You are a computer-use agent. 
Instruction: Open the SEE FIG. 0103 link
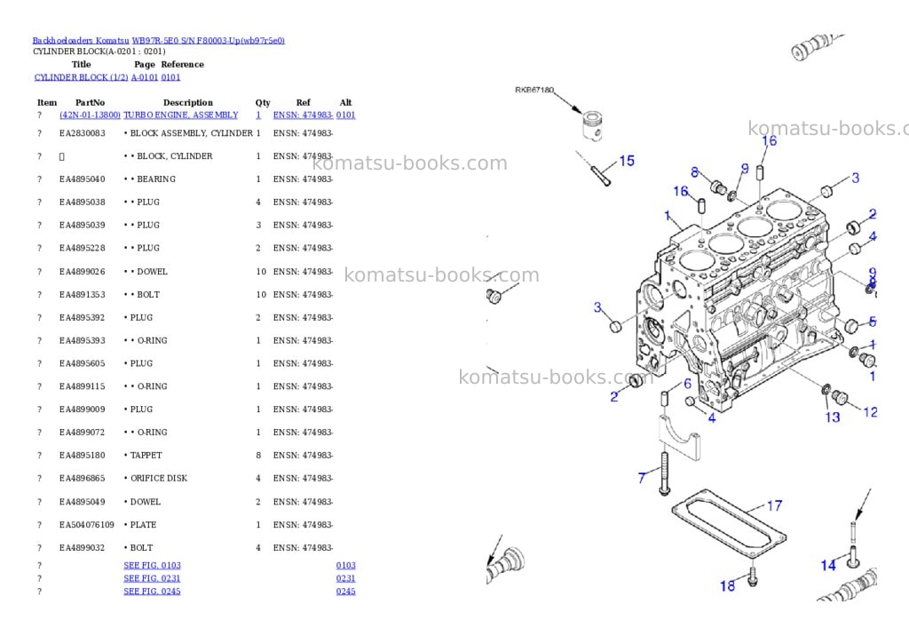pyautogui.click(x=152, y=565)
